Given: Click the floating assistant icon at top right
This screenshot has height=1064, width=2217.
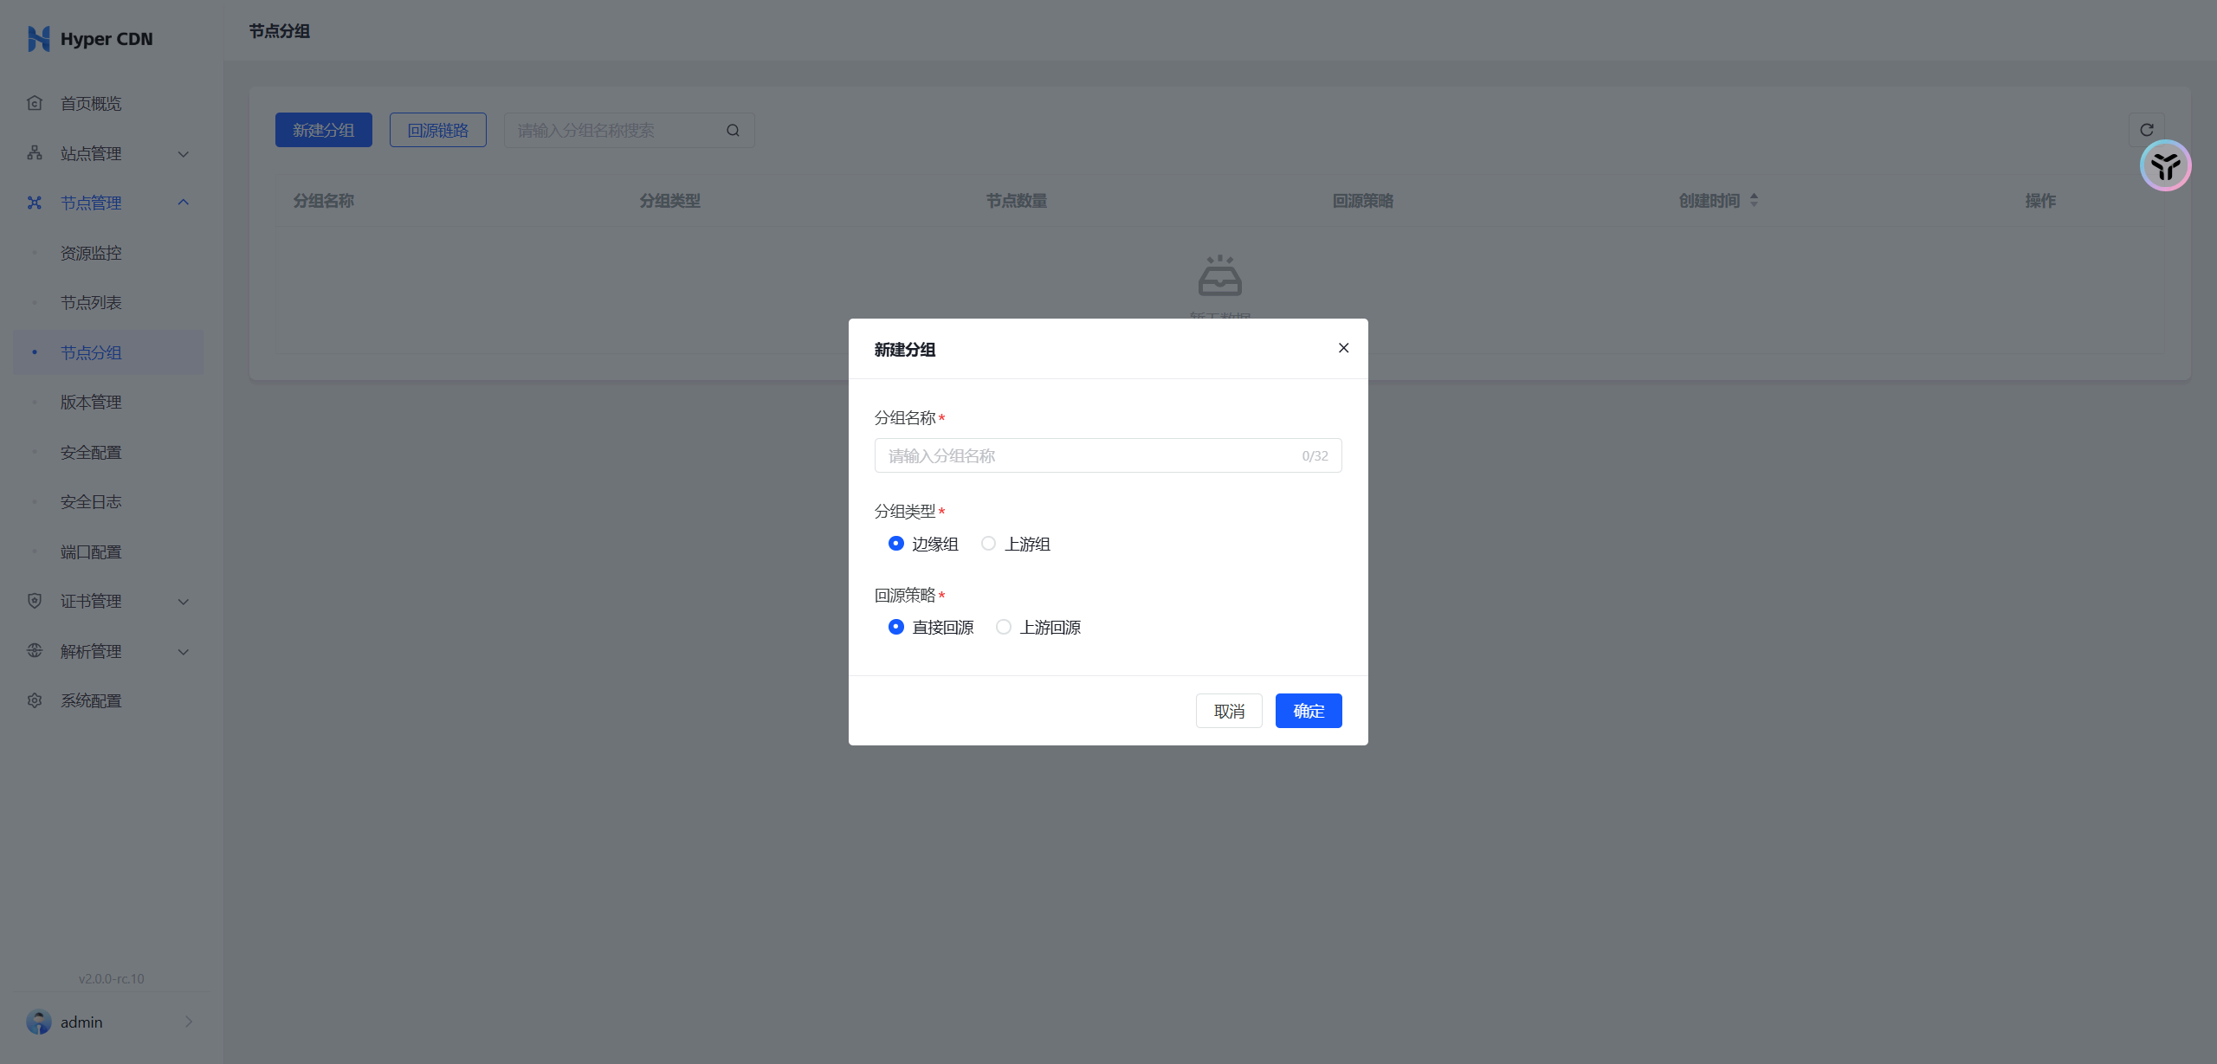Looking at the screenshot, I should [2165, 165].
